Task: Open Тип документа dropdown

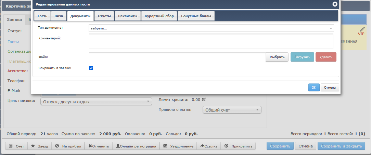Action: [211, 28]
